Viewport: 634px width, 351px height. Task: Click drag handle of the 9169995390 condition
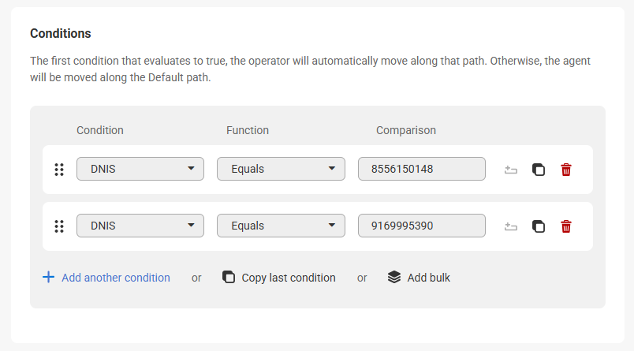(58, 226)
